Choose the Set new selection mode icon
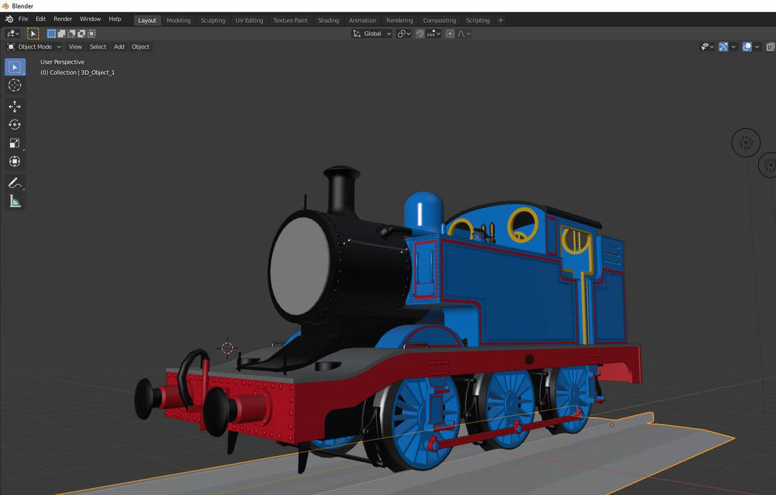 click(x=51, y=34)
